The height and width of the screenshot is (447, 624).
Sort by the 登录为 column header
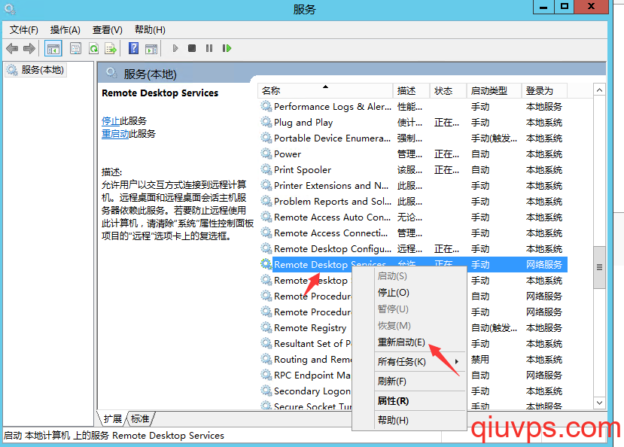(x=544, y=90)
